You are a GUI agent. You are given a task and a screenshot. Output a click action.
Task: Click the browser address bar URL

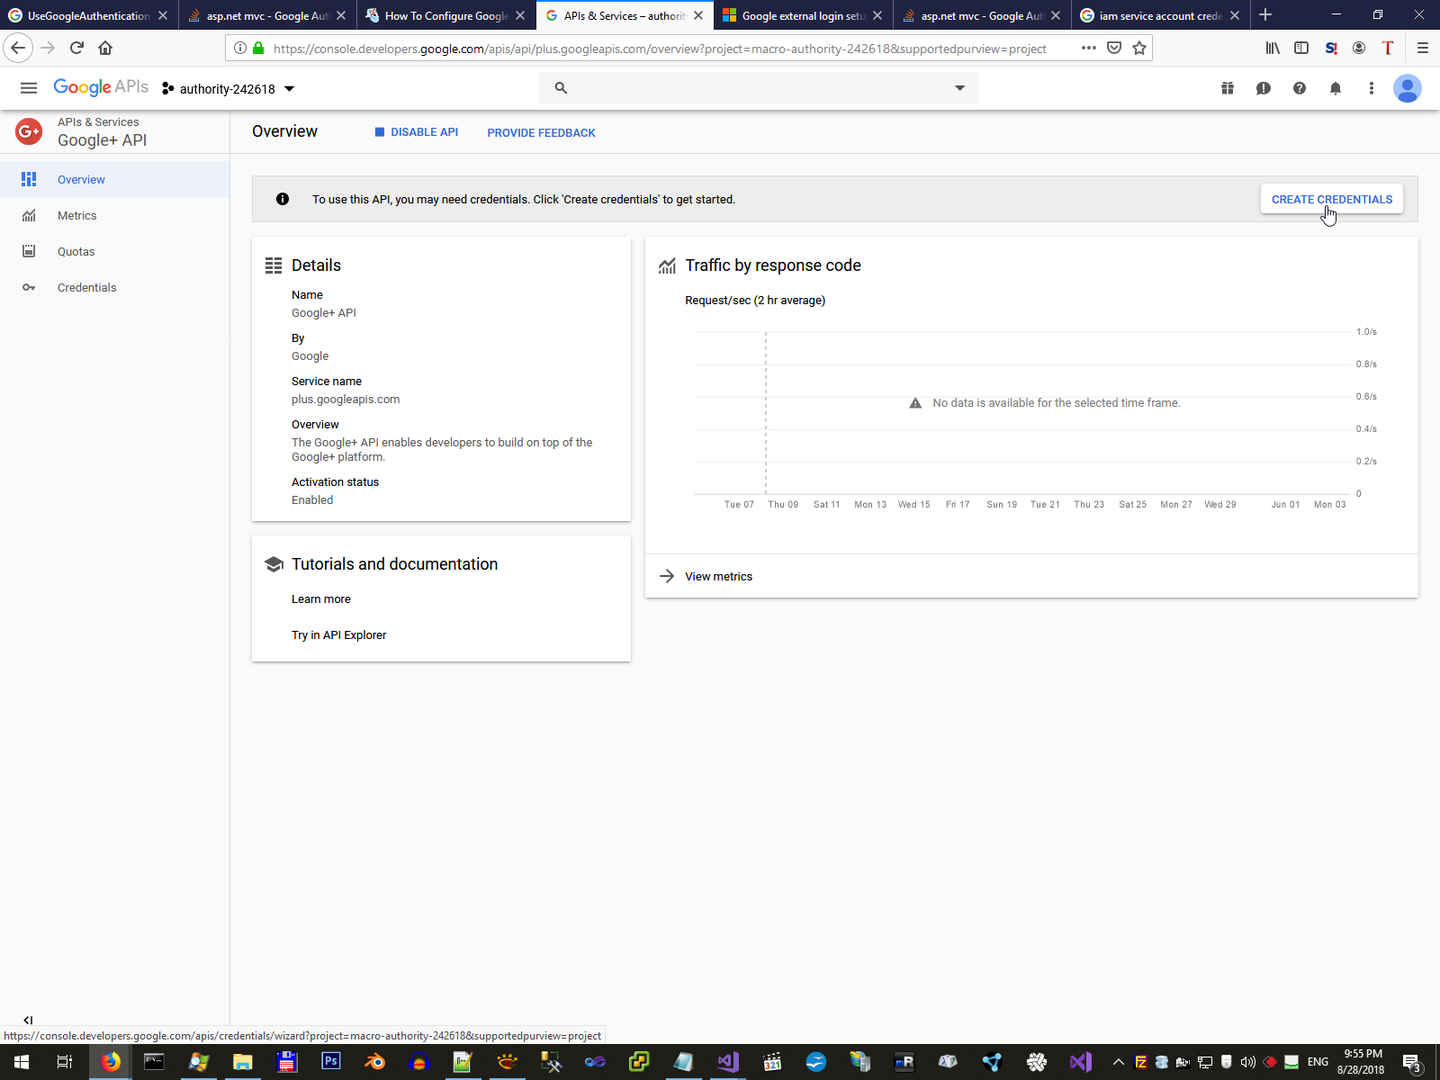(660, 49)
